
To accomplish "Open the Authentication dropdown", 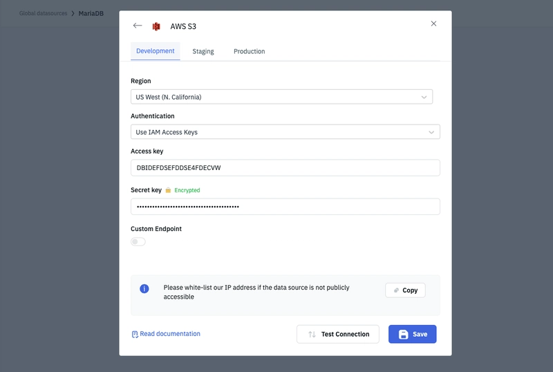I will tap(285, 132).
